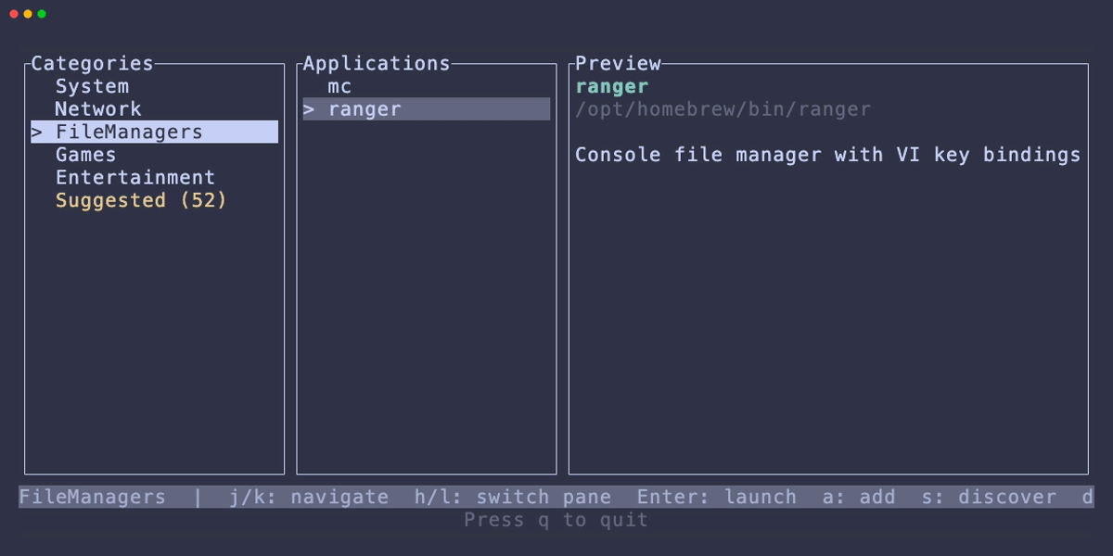Click the Applications pane title

tap(376, 64)
